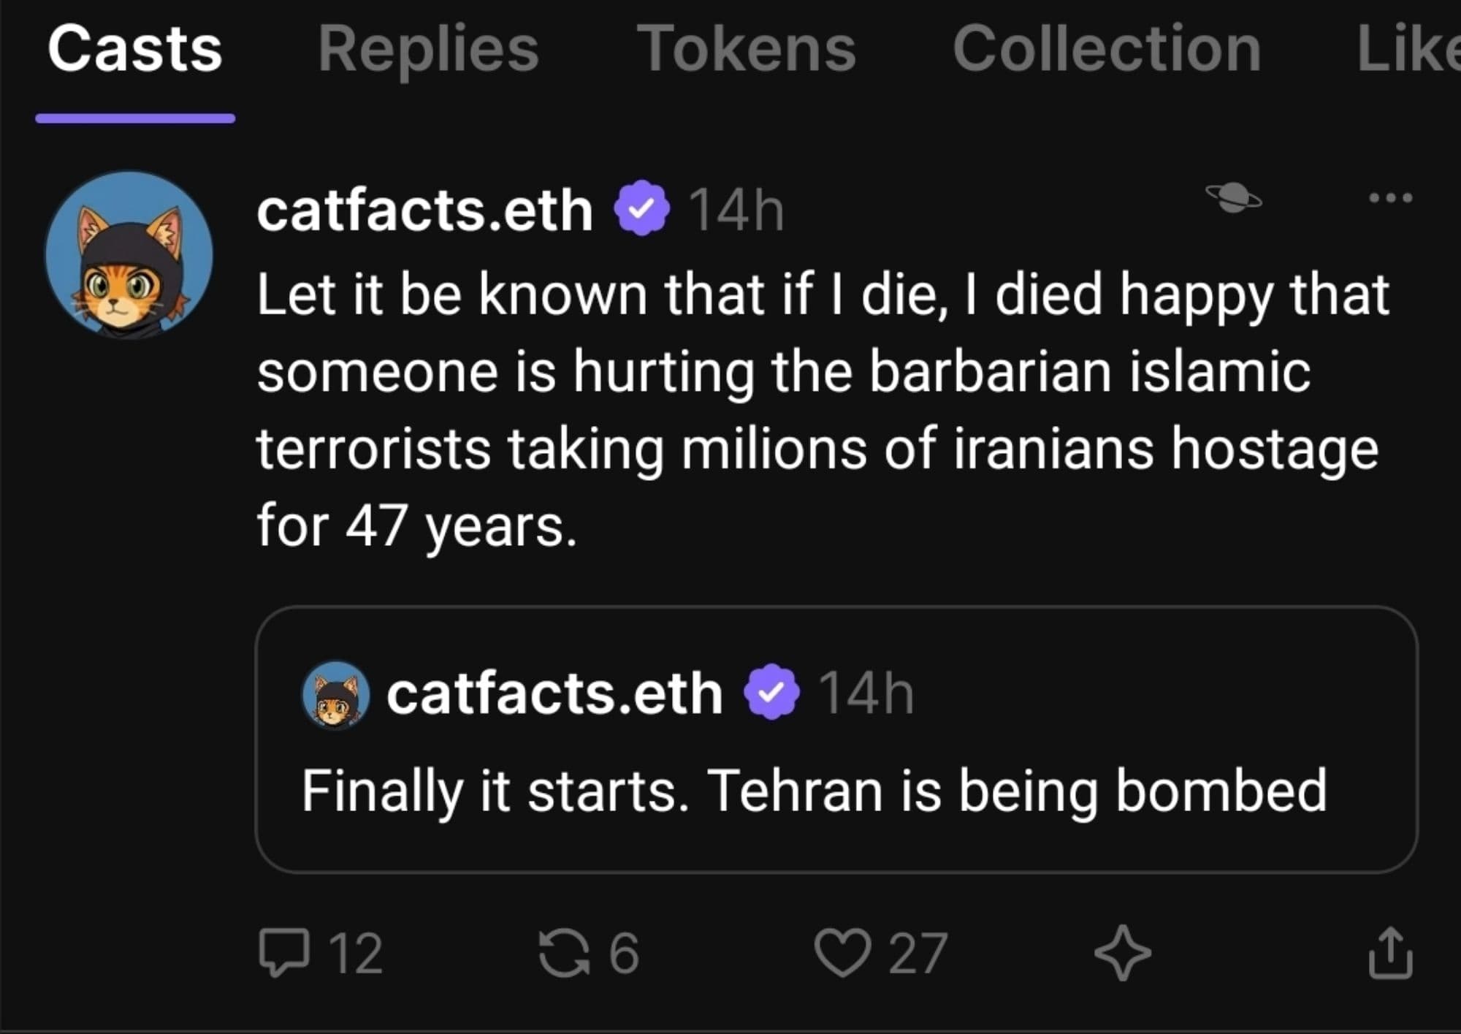Recast this post with the recast arrows
1461x1034 pixels.
point(563,952)
